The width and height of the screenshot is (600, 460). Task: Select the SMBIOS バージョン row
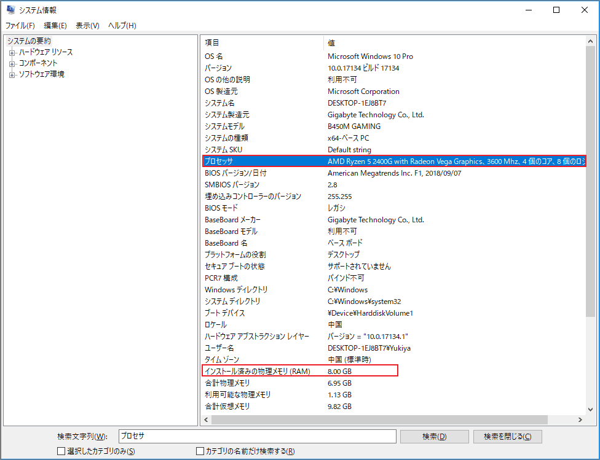(x=393, y=185)
